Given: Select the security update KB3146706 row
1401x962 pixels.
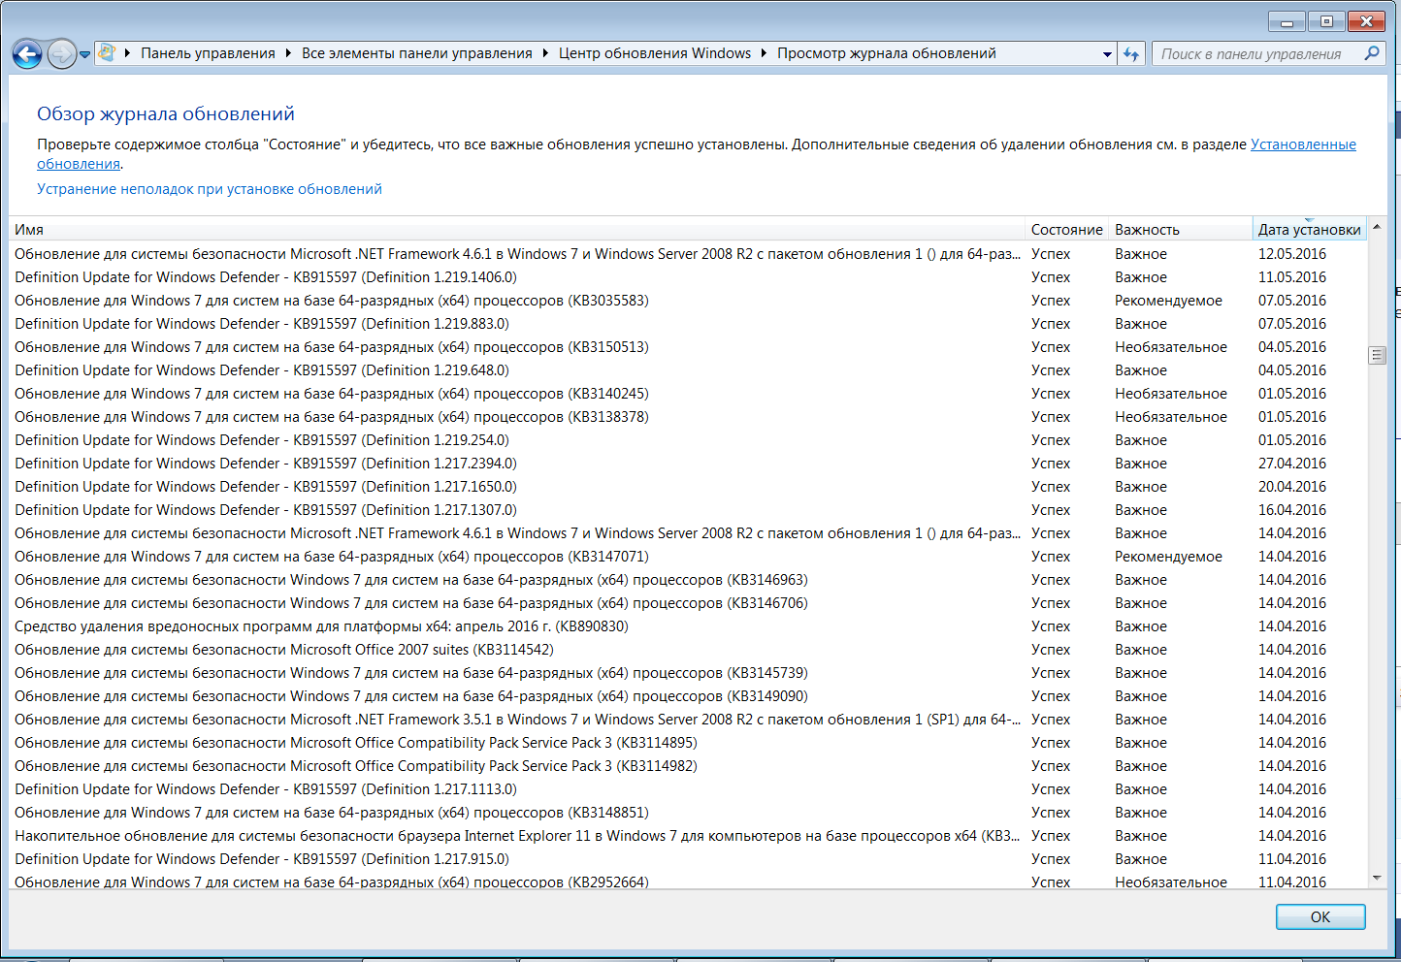Looking at the screenshot, I should (688, 603).
